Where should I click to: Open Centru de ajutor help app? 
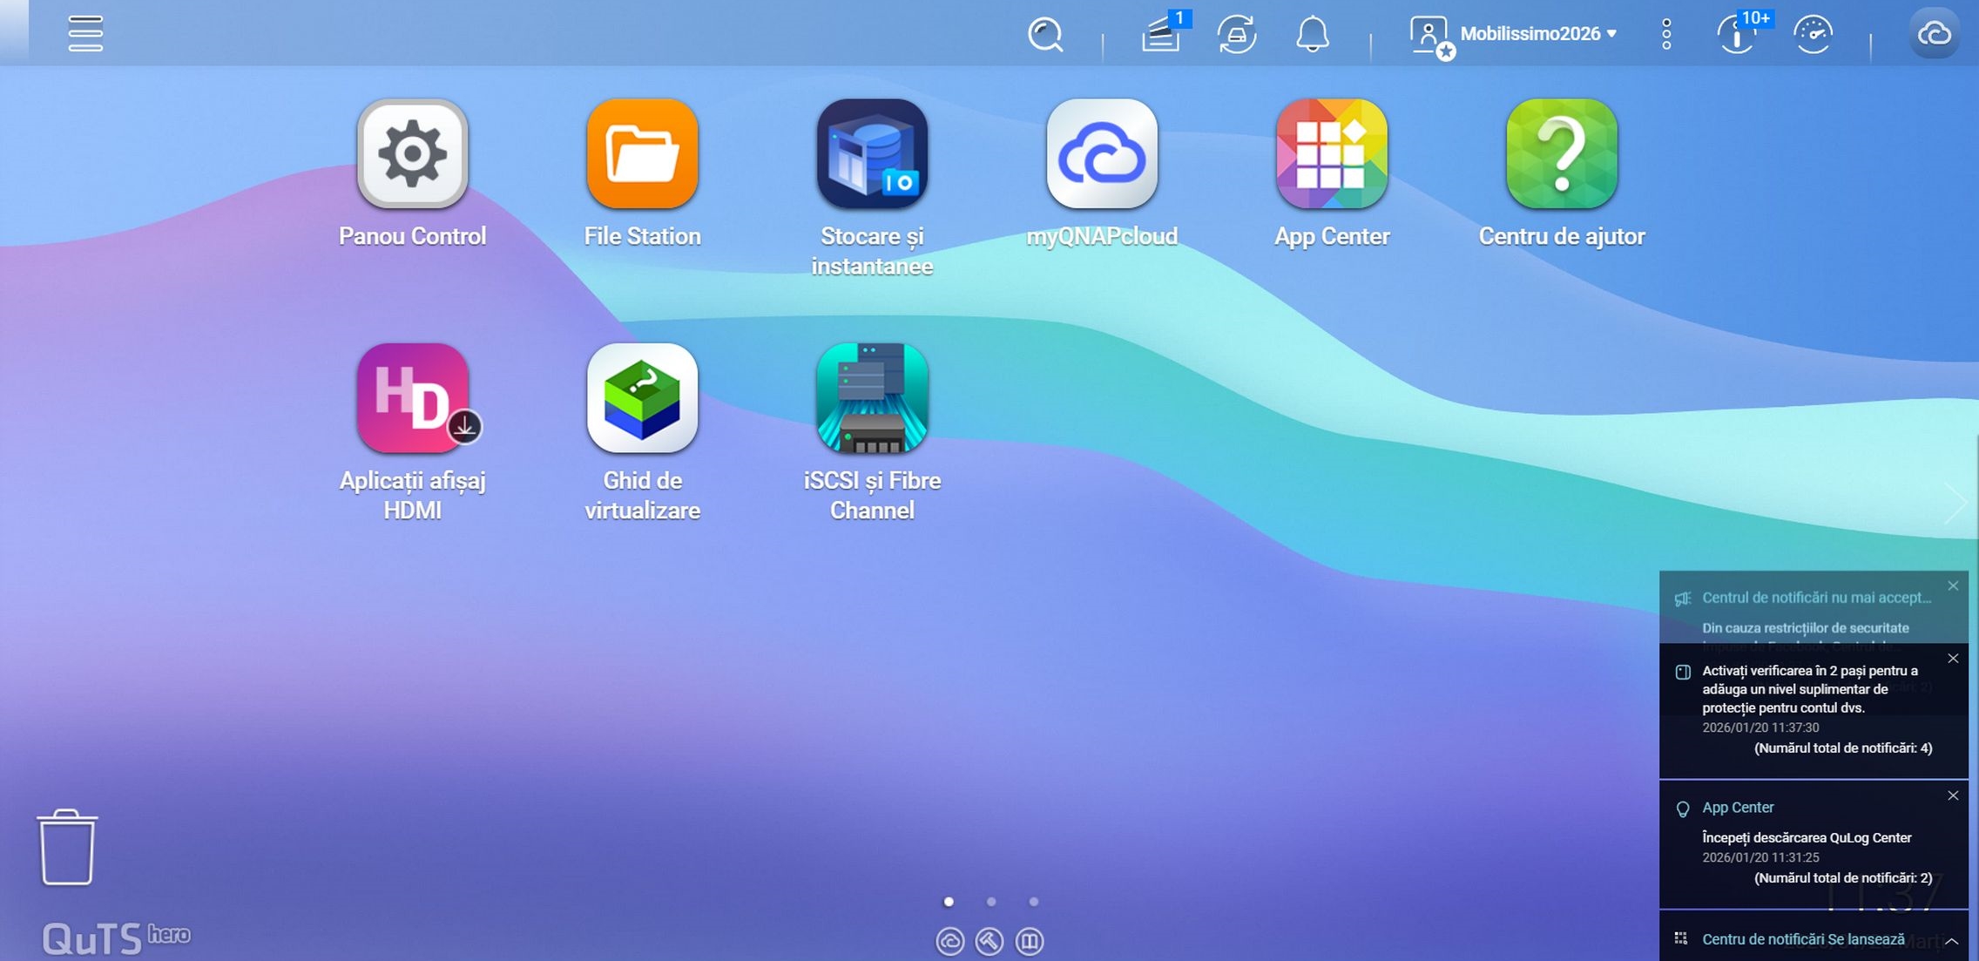click(x=1561, y=154)
